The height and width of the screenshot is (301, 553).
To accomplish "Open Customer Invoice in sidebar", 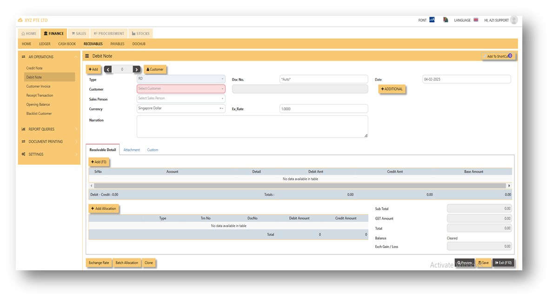I will [39, 87].
